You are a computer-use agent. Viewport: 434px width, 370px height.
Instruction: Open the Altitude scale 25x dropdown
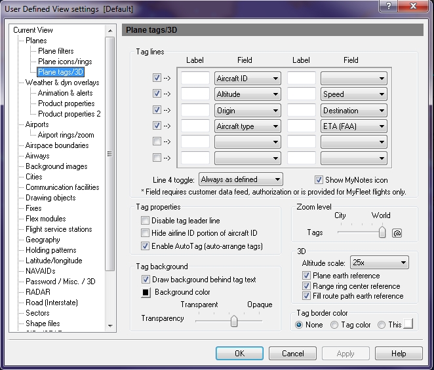(x=379, y=263)
